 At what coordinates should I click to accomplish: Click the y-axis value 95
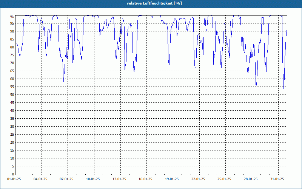[x=12, y=23]
